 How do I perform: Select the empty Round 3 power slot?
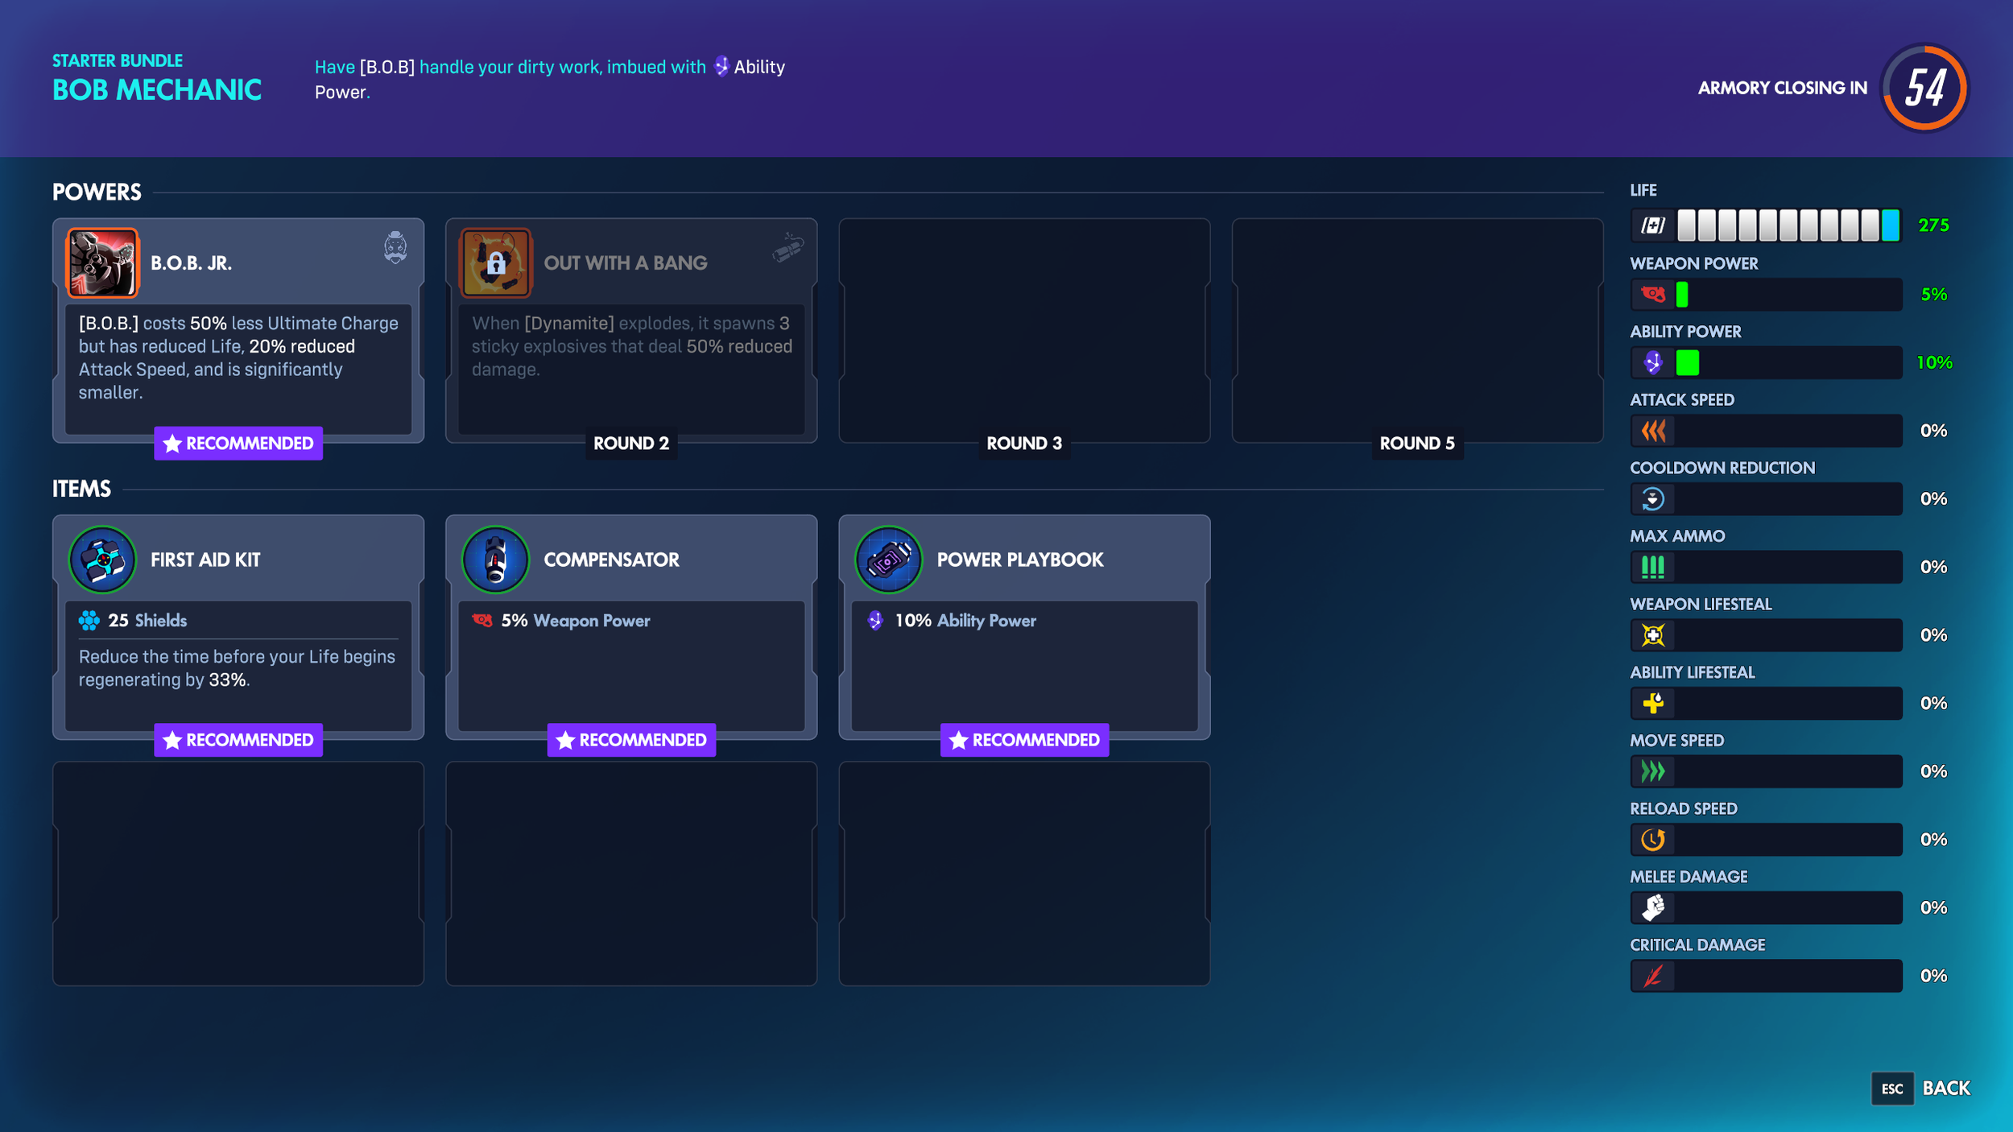click(1024, 330)
